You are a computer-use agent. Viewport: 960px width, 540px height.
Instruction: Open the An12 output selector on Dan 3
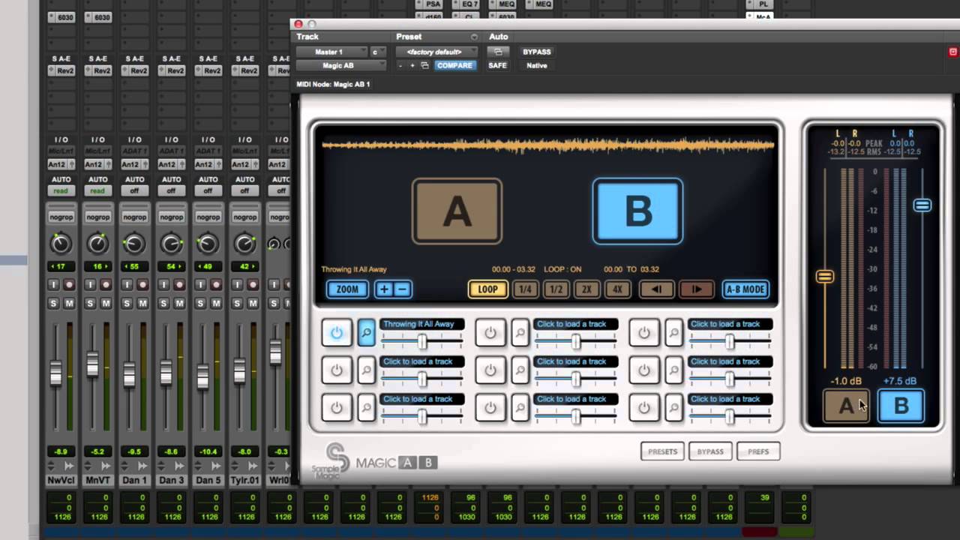[171, 164]
